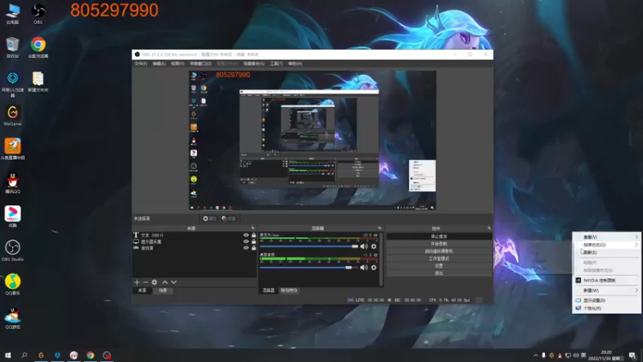Click the 停止推流 button
The width and height of the screenshot is (643, 362).
(x=439, y=237)
